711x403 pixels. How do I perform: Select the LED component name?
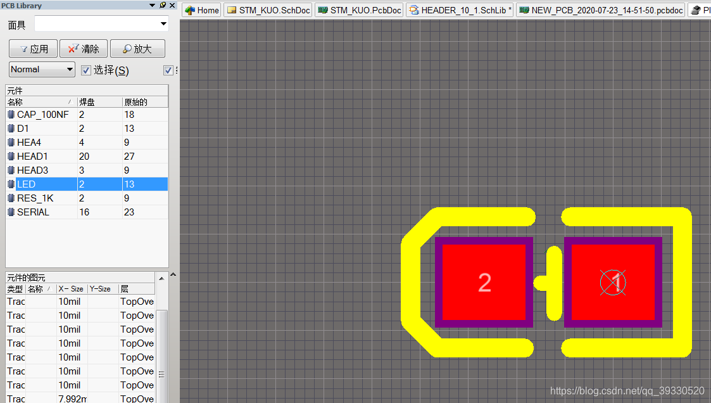coord(26,184)
